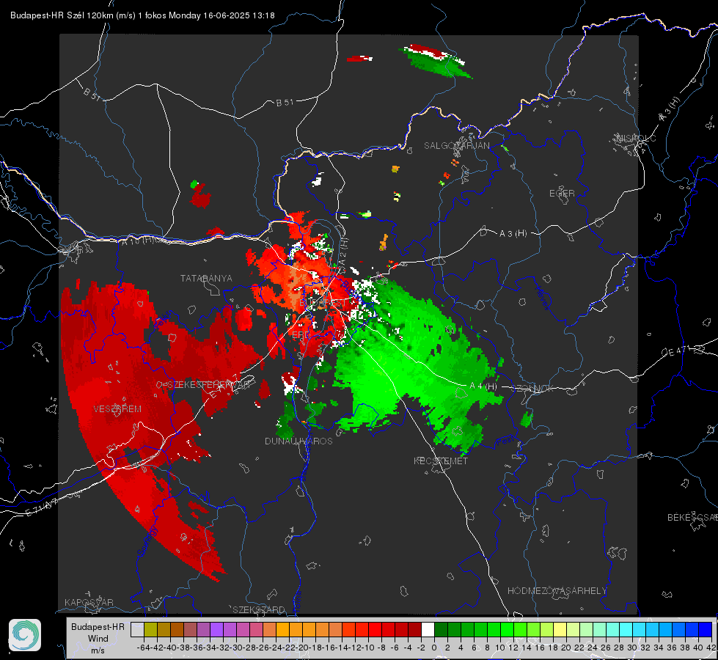Screen dimensions: 718x660
Task: Select the olive swatch at the legend's start
Action: pos(150,629)
